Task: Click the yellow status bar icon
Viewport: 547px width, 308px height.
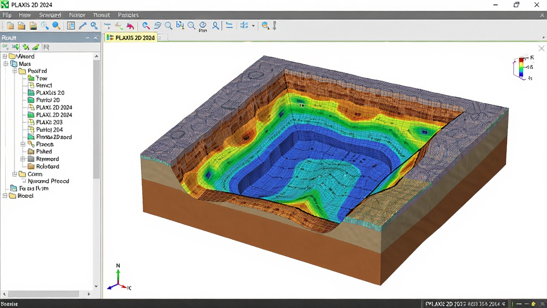Action: [x=534, y=304]
